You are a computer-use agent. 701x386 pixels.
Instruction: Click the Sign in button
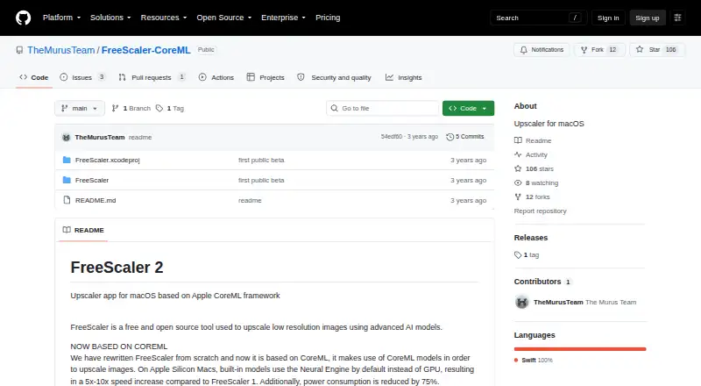[x=608, y=18]
